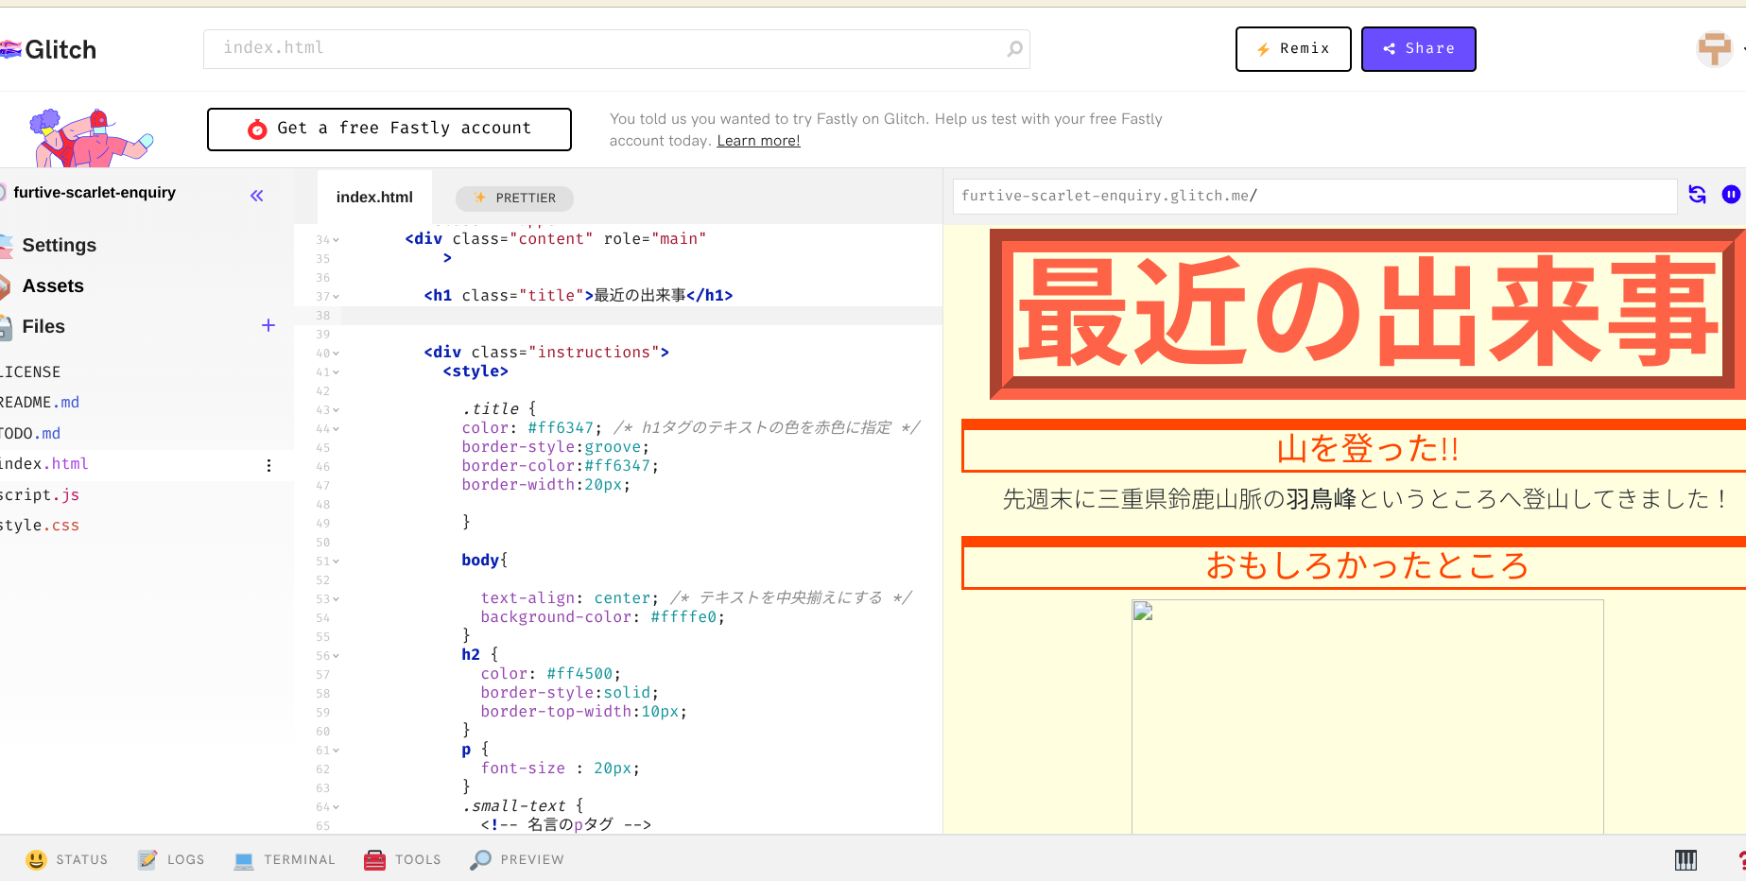Screen dimensions: 1746x881
Task: Collapse the sidebar with double chevron
Action: [257, 196]
